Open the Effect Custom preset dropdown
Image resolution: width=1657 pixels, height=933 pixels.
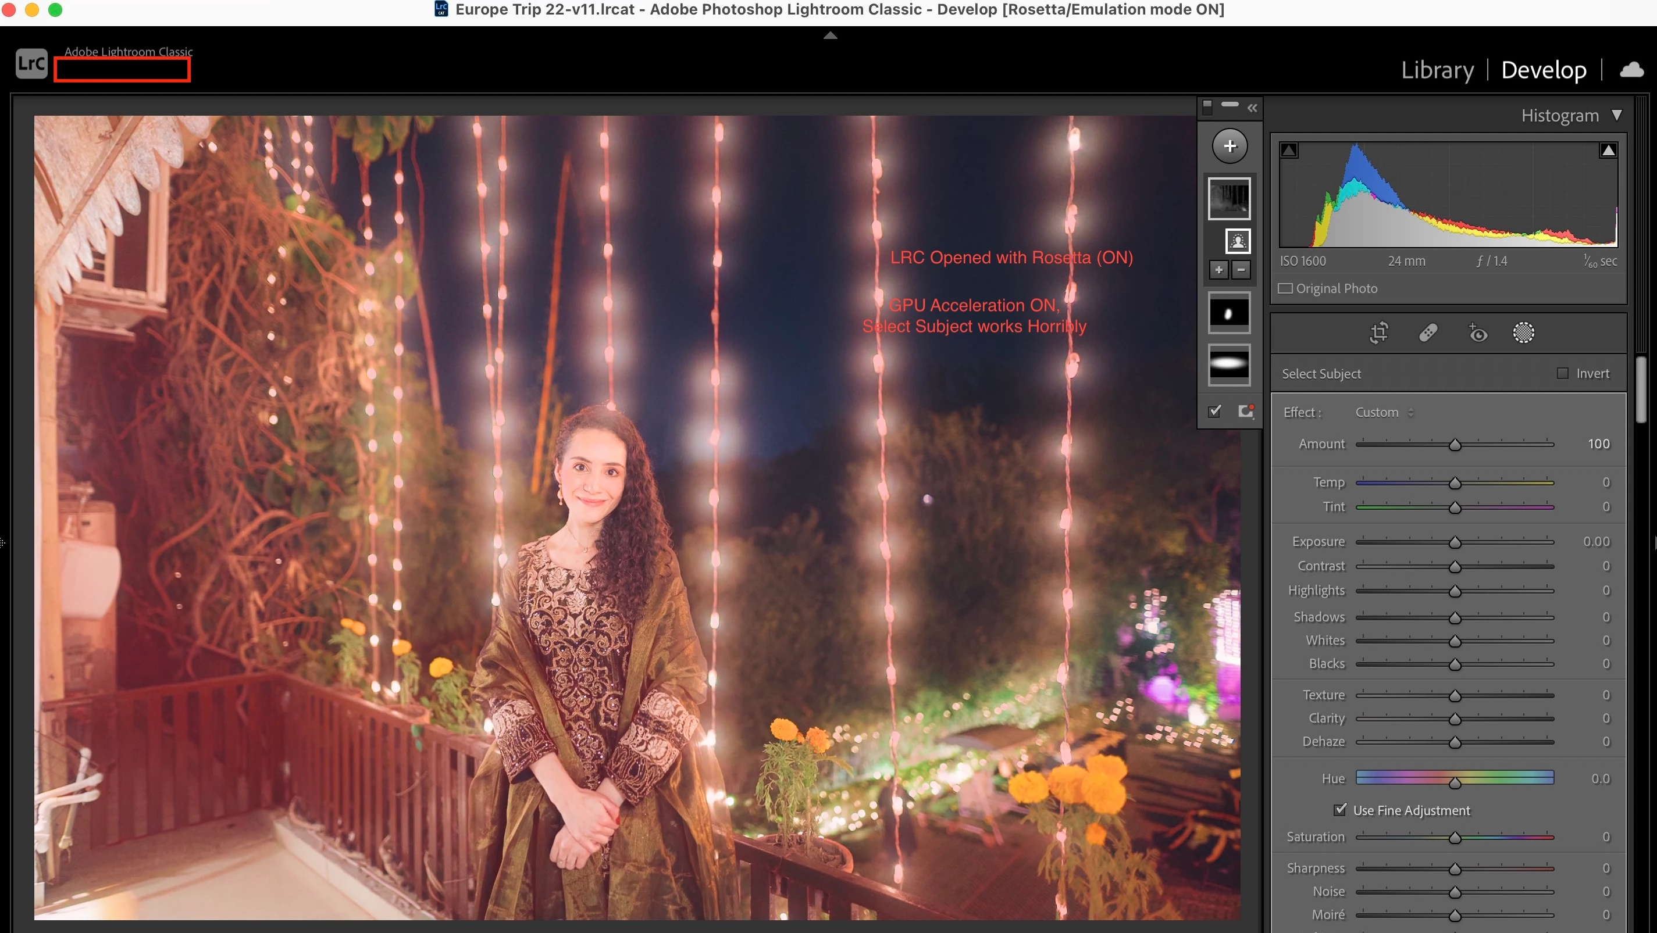pyautogui.click(x=1384, y=413)
